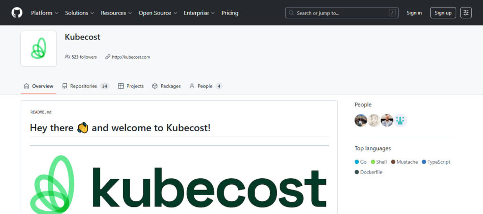483x214 pixels.
Task: Click the Kubecost organization avatar
Action: coord(39,48)
